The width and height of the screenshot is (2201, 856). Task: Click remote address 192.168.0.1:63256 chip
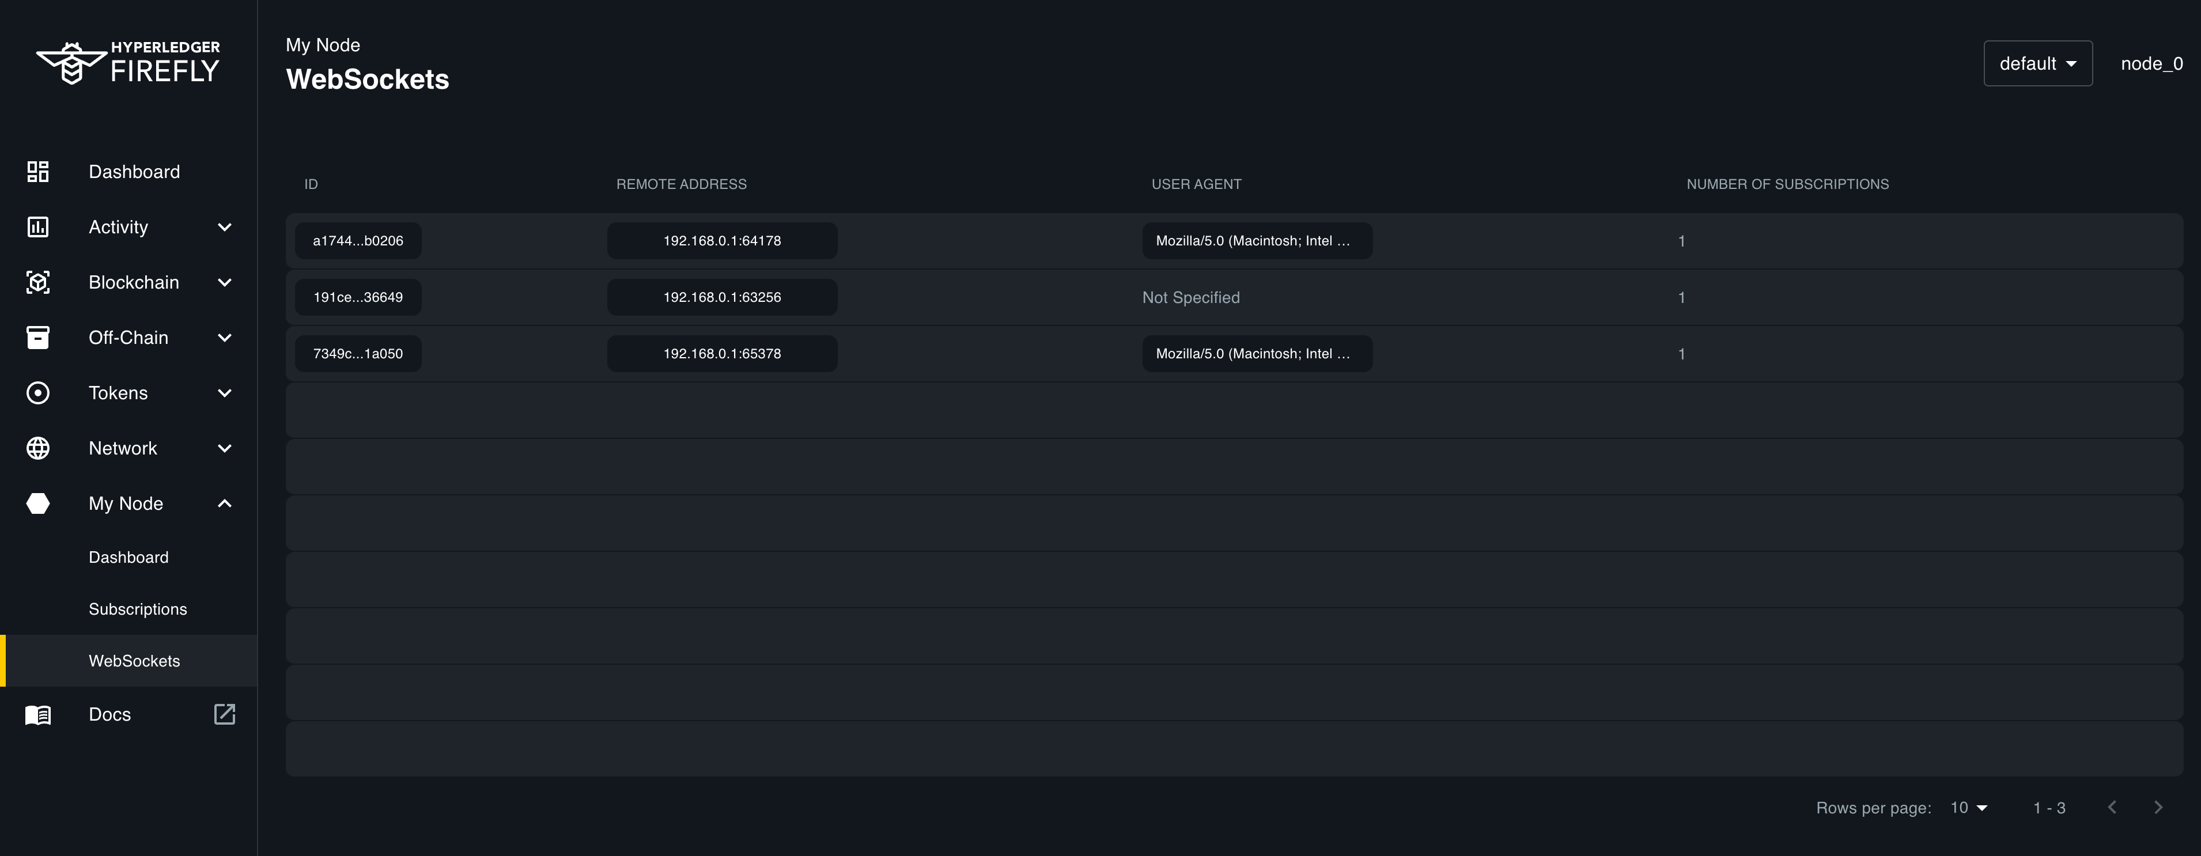point(721,297)
